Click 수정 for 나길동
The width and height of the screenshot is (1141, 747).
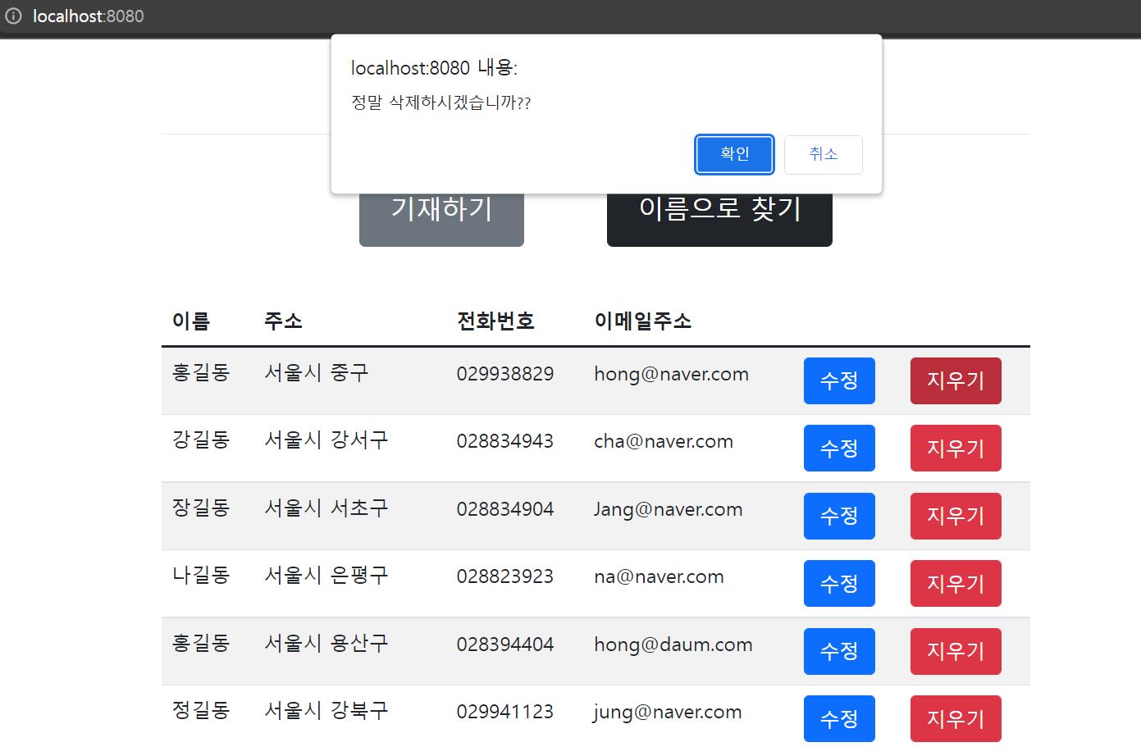(838, 583)
